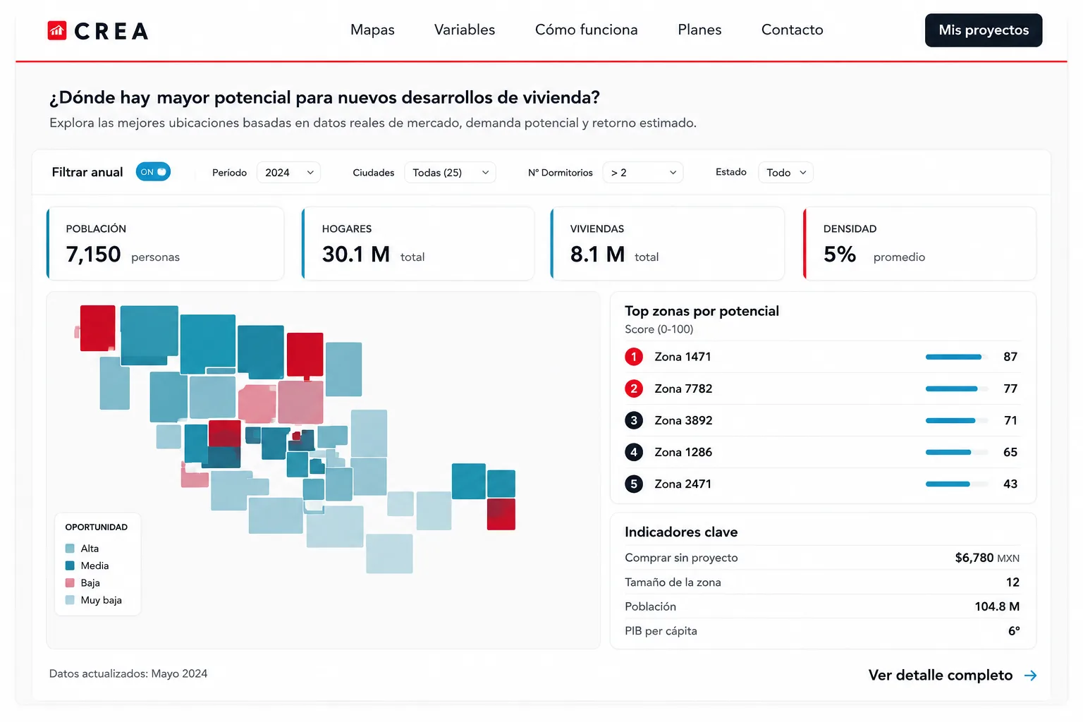The image size is (1083, 722).
Task: Open the Nº Dormitorios dropdown
Action: [x=642, y=173]
